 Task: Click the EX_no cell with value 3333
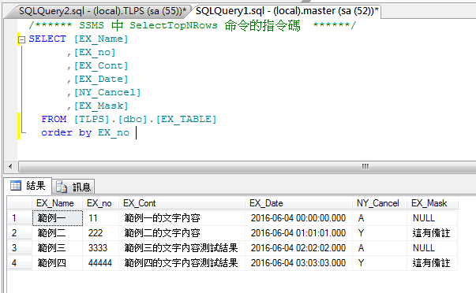click(x=100, y=248)
